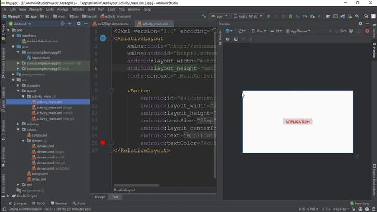The width and height of the screenshot is (377, 212).
Task: Open the Tools menu
Action: (x=111, y=9)
